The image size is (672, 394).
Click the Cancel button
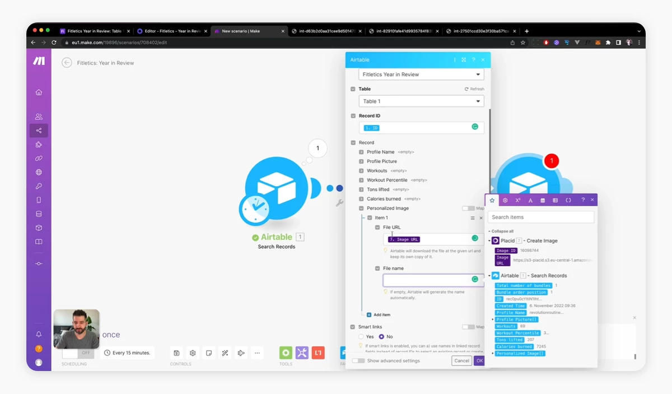tap(461, 361)
